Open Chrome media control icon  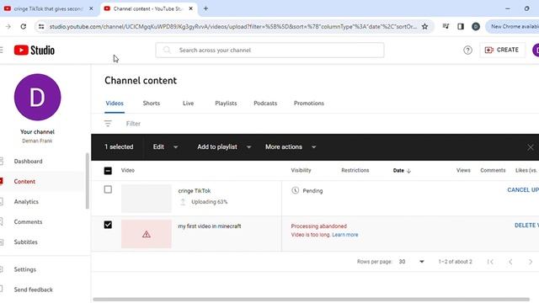pos(446,26)
